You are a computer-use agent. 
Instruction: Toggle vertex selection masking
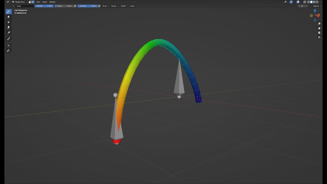(x=33, y=2)
